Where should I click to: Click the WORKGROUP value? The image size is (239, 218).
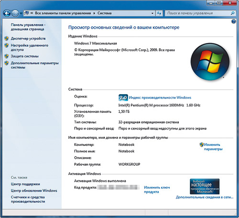click(x=129, y=164)
